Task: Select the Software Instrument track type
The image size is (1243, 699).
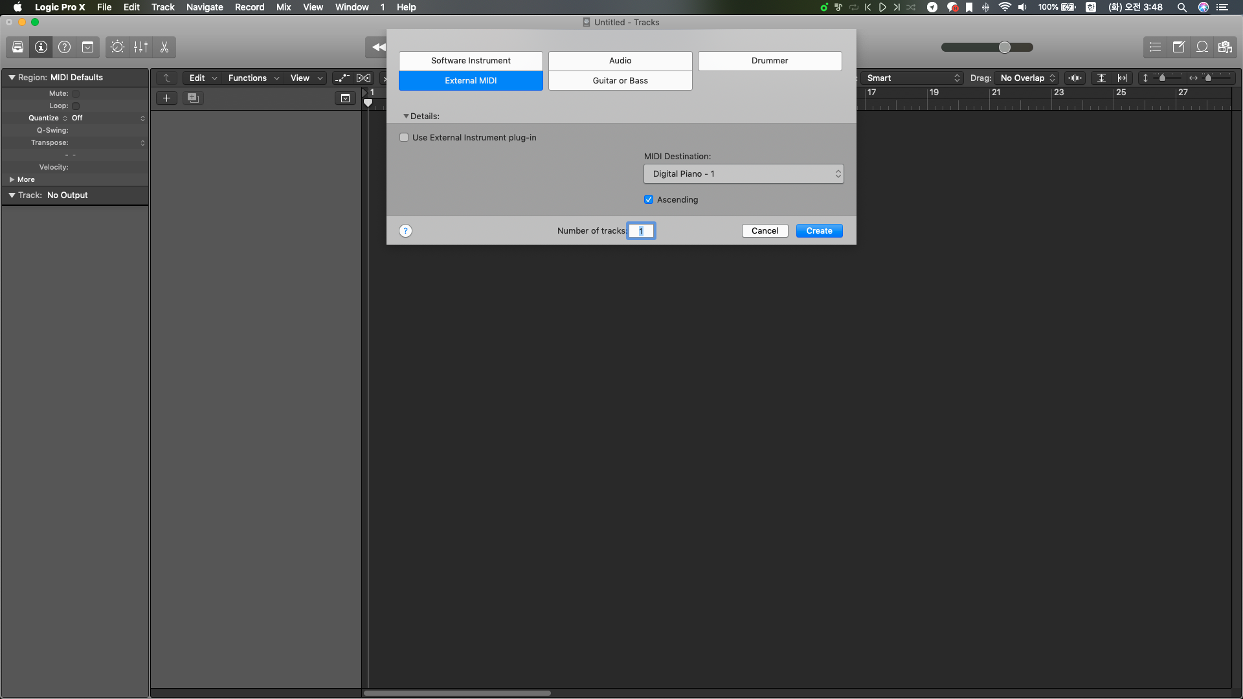Action: click(471, 61)
